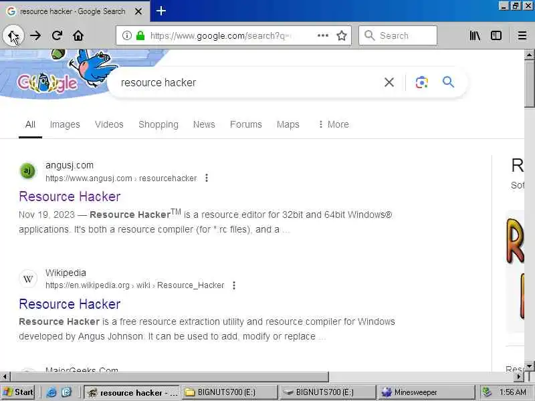The width and height of the screenshot is (535, 401).
Task: Submit search with magnifier icon
Action: pos(448,82)
